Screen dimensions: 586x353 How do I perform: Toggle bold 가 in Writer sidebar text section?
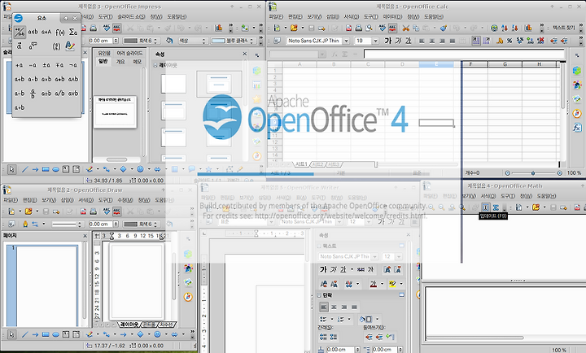[324, 269]
